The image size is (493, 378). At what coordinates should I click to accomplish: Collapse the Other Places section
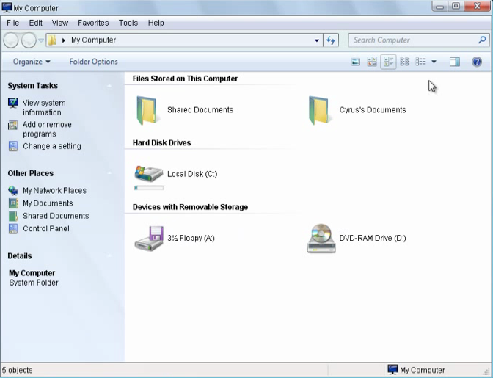point(109,173)
